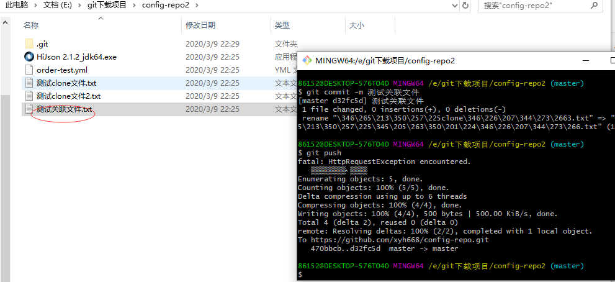Click the order-test.yml file icon
Screen dimensions: 615x282
[29, 70]
